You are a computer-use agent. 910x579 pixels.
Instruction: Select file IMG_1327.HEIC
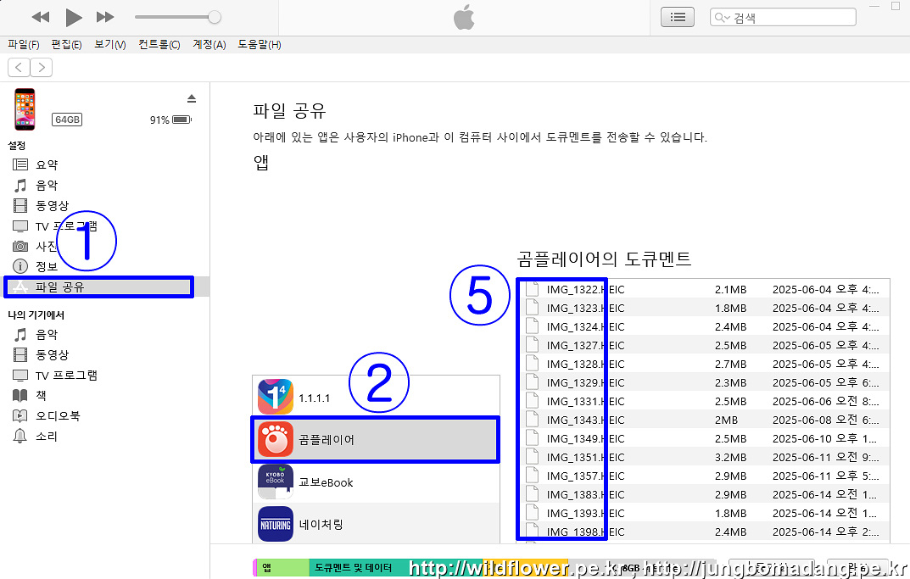coord(585,345)
